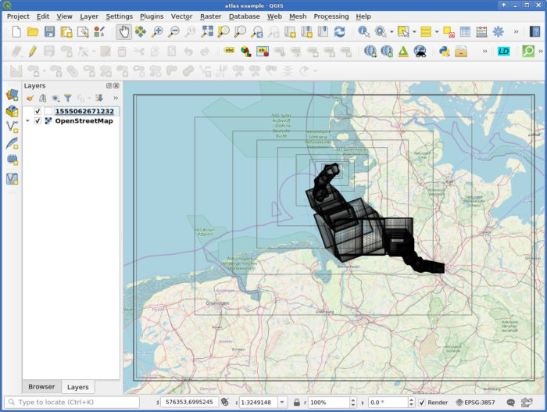Open the messages log speech bubble
The image size is (547, 412).
511,403
